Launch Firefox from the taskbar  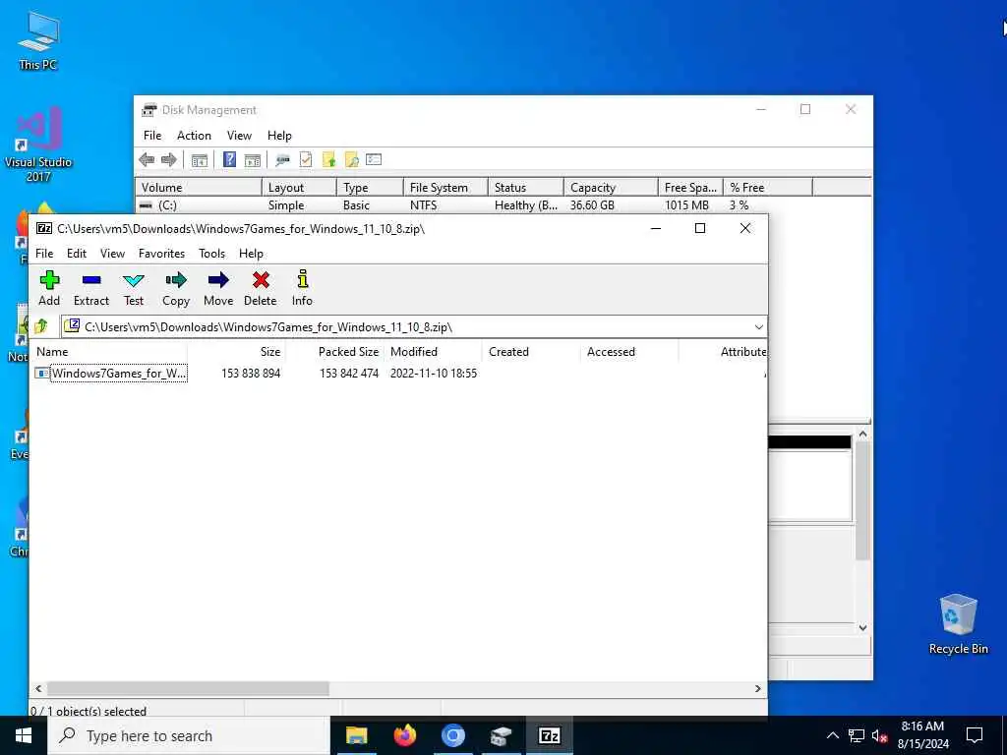[x=404, y=735]
